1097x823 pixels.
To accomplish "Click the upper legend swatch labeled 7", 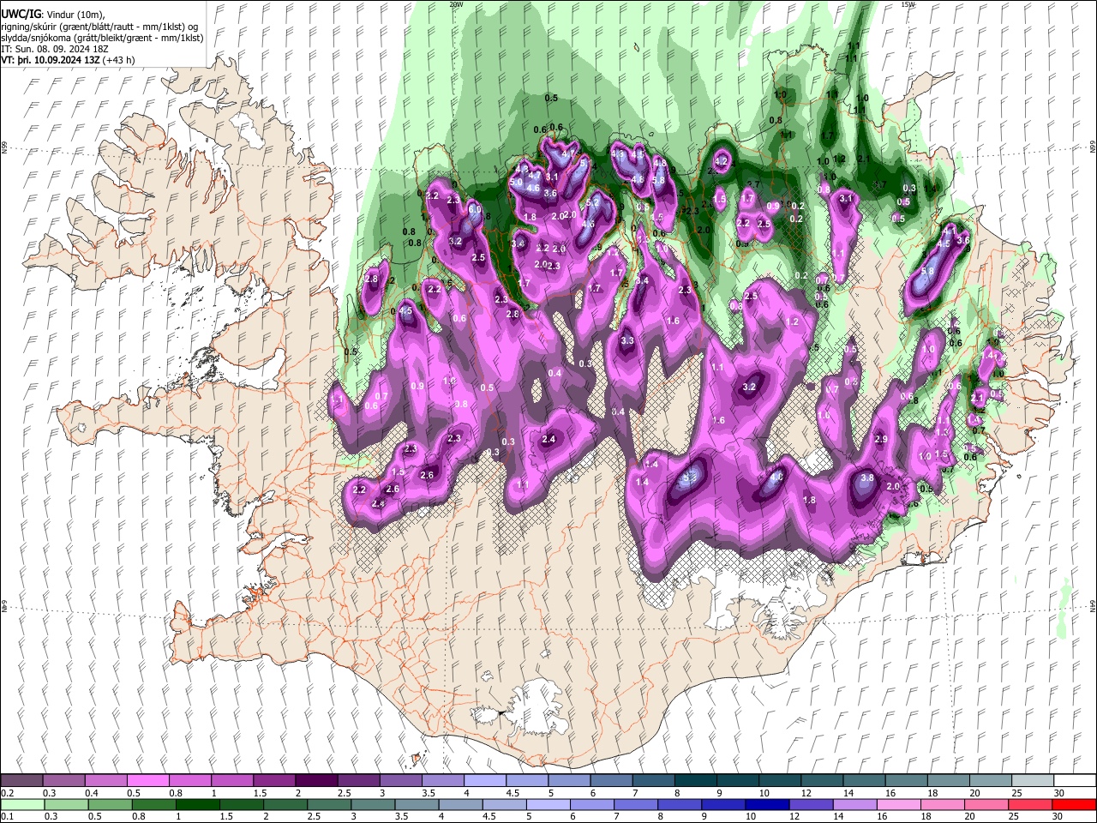I will click(x=652, y=780).
